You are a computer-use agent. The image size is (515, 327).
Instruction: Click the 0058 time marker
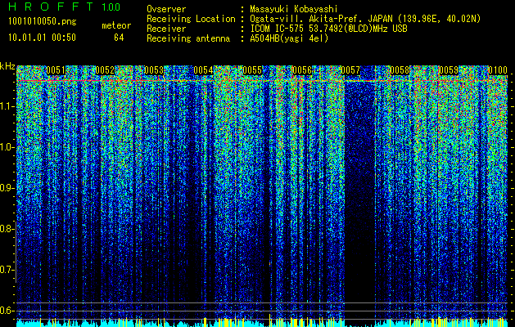tap(400, 70)
